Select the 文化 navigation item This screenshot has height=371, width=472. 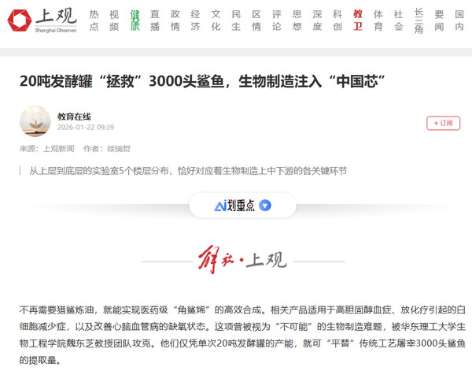216,20
